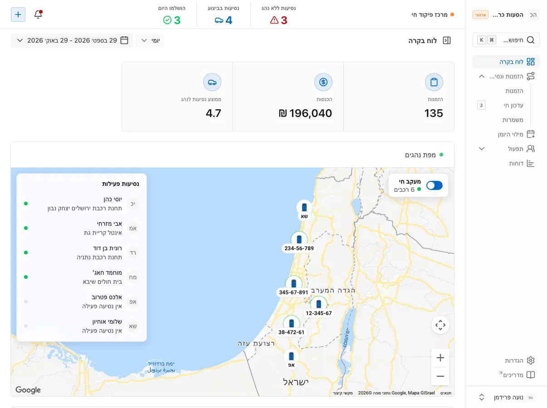Select רונית בן דוד in active rides list
The width and height of the screenshot is (547, 408).
tap(82, 253)
